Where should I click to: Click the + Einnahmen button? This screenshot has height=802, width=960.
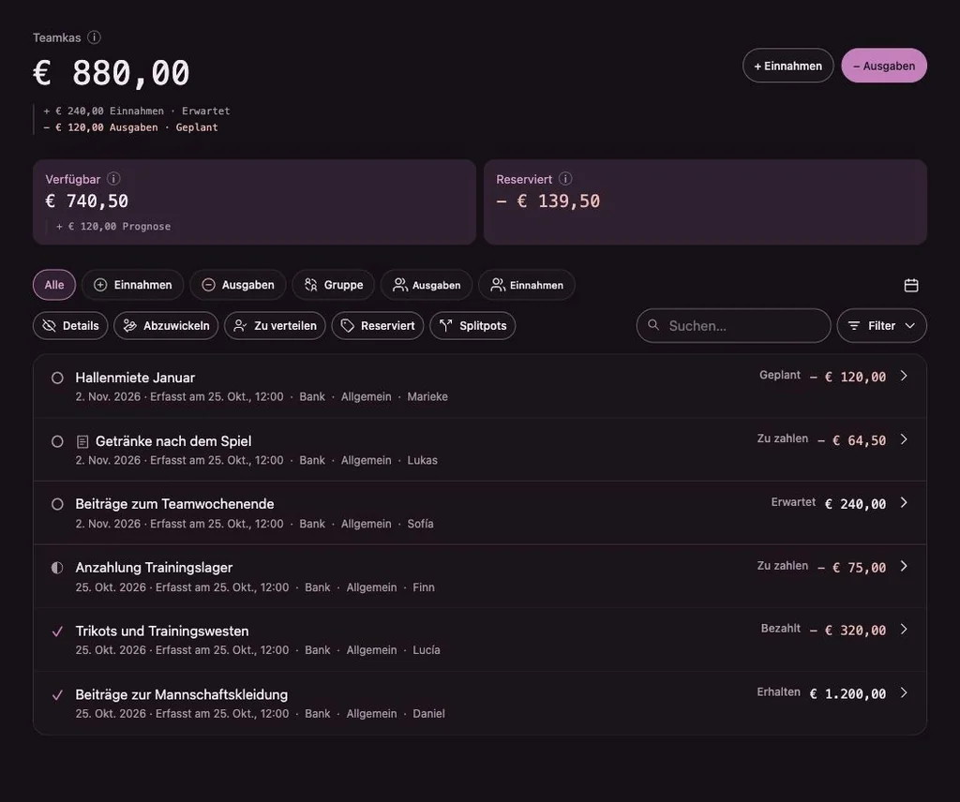tap(787, 66)
